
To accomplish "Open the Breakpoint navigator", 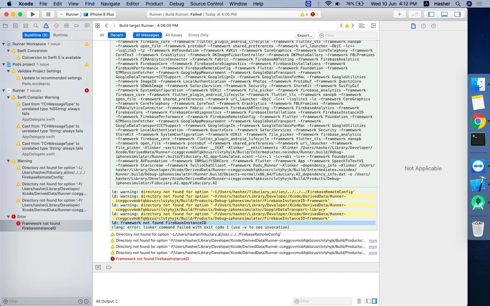I will click(x=77, y=26).
